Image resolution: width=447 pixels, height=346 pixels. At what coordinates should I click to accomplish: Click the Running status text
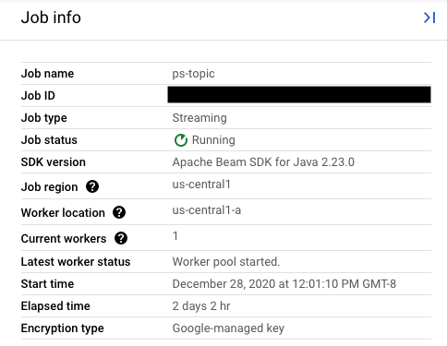tap(213, 140)
